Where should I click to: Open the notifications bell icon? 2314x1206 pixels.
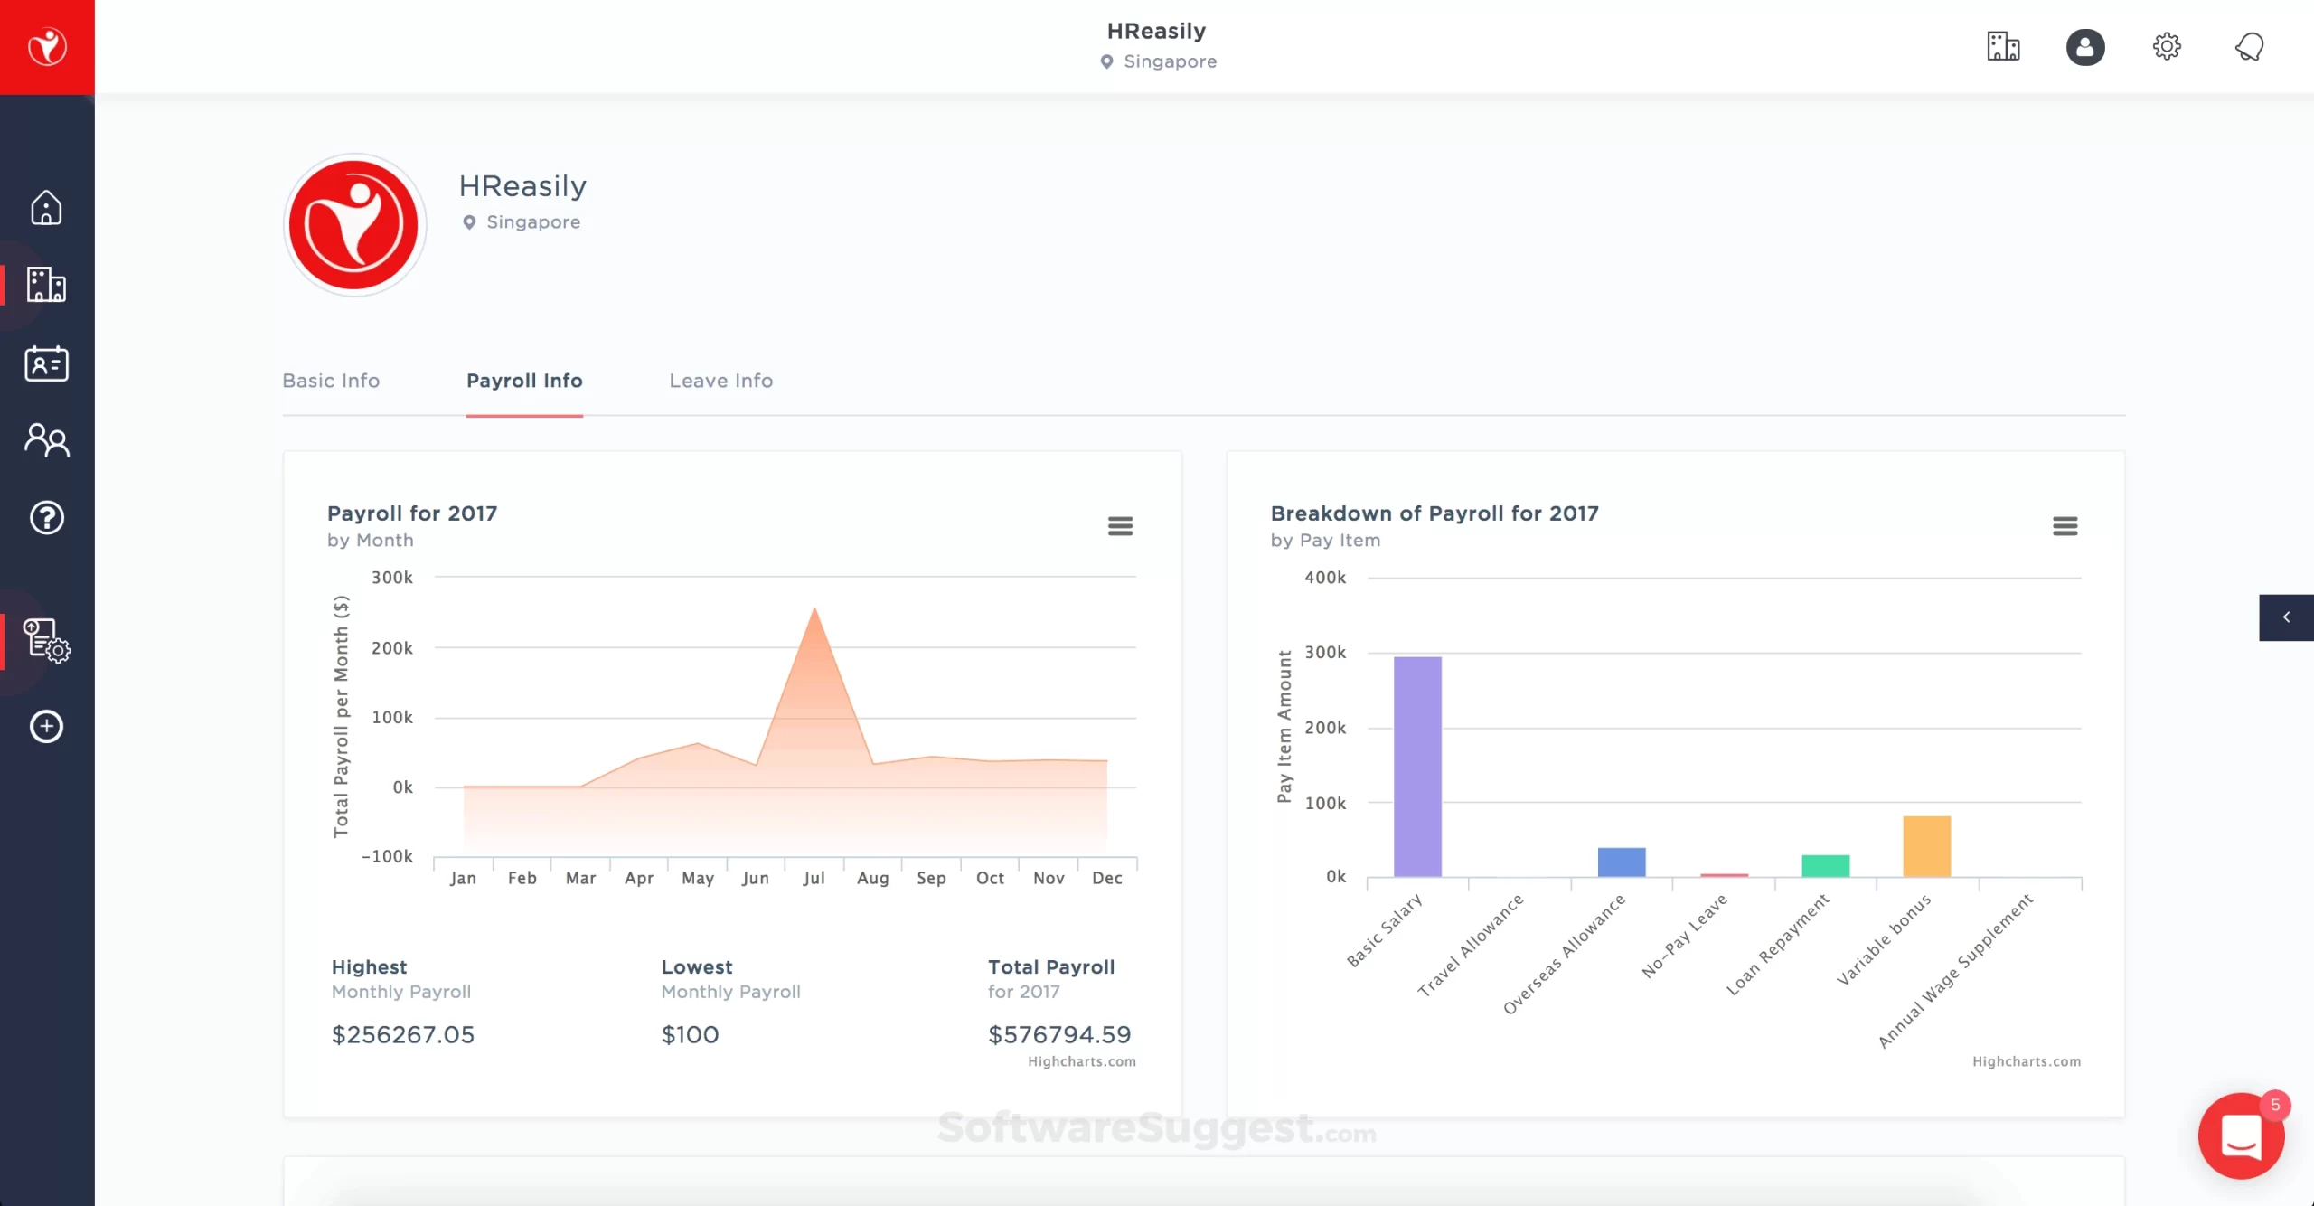tap(2249, 46)
